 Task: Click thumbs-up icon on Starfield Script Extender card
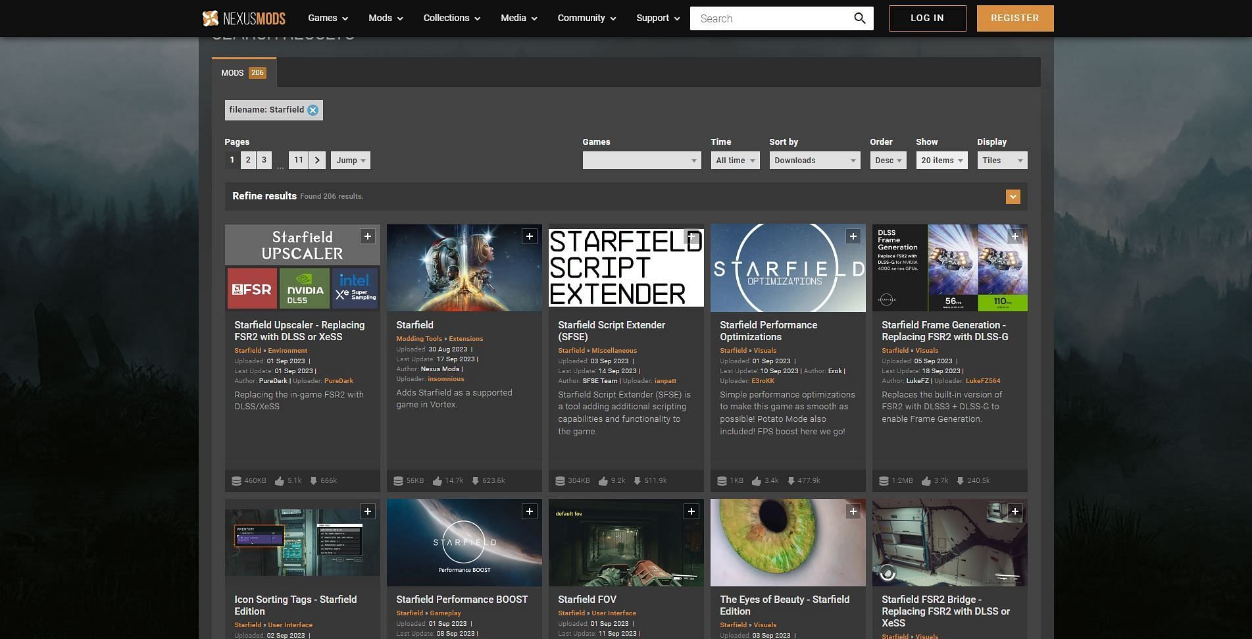603,481
